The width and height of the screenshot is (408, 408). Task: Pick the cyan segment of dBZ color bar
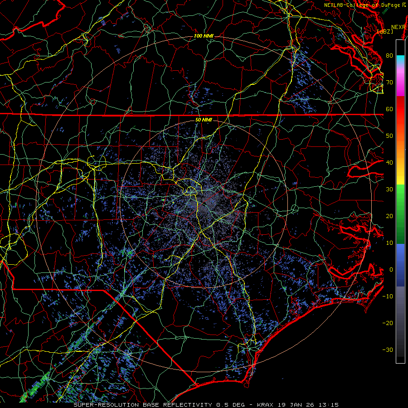pos(400,59)
